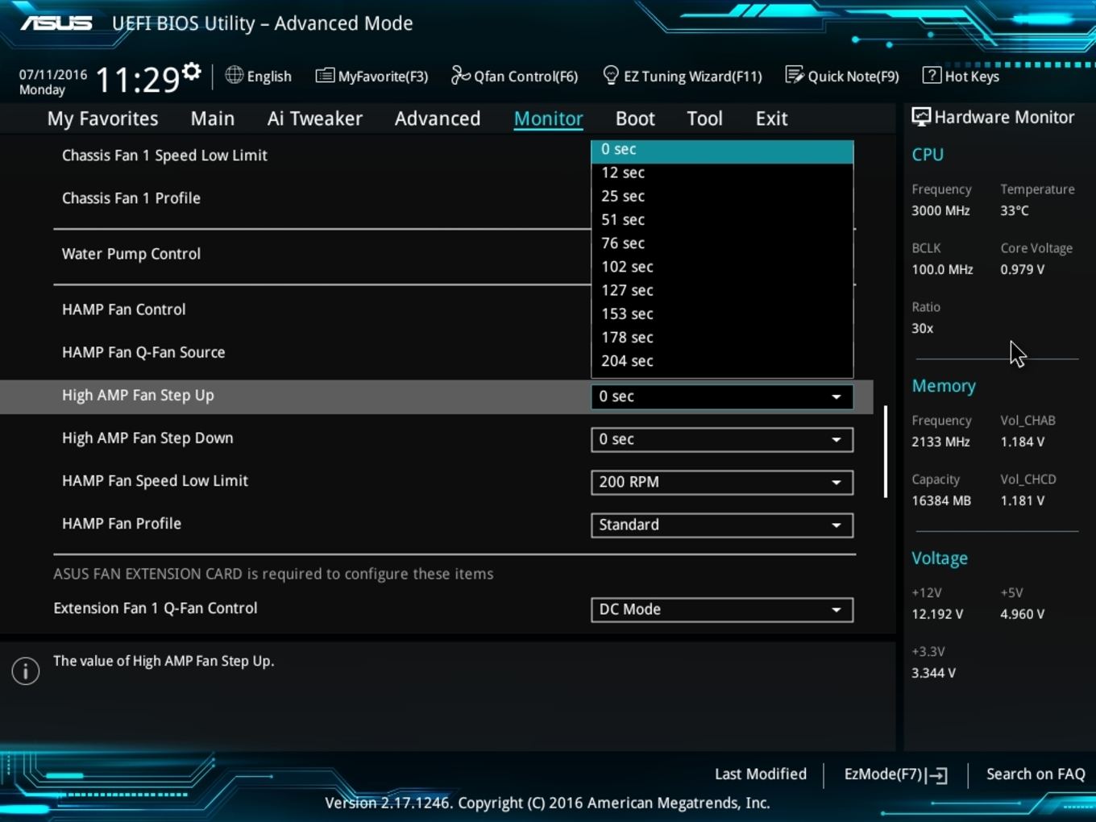Open the MyFavorite(F3) list icon
The height and width of the screenshot is (822, 1096).
tap(325, 76)
